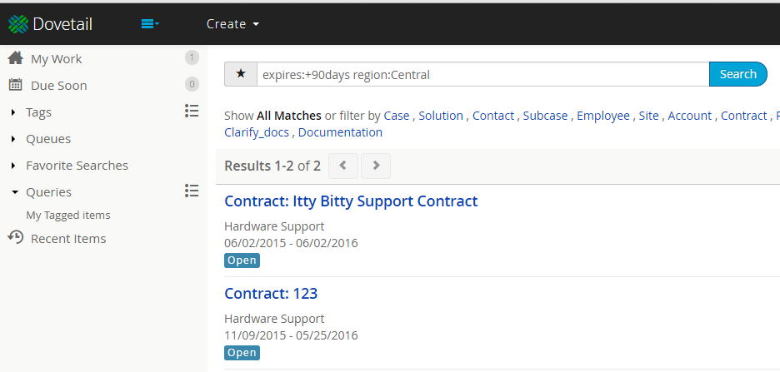
Task: Go to next results page arrow
Action: coord(376,166)
